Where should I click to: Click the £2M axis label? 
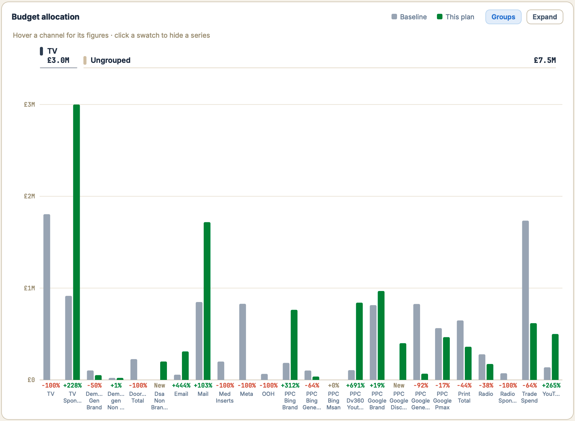tap(29, 196)
